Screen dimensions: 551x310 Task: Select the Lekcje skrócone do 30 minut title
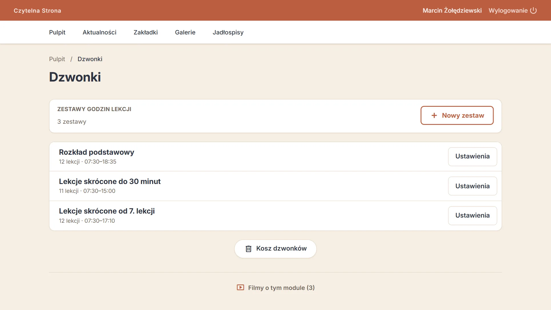pos(110,181)
